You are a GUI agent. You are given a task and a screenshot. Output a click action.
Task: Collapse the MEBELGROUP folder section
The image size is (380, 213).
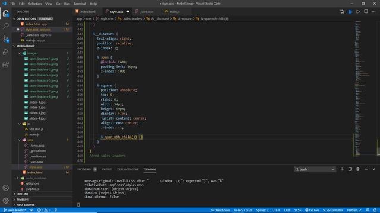(42, 46)
